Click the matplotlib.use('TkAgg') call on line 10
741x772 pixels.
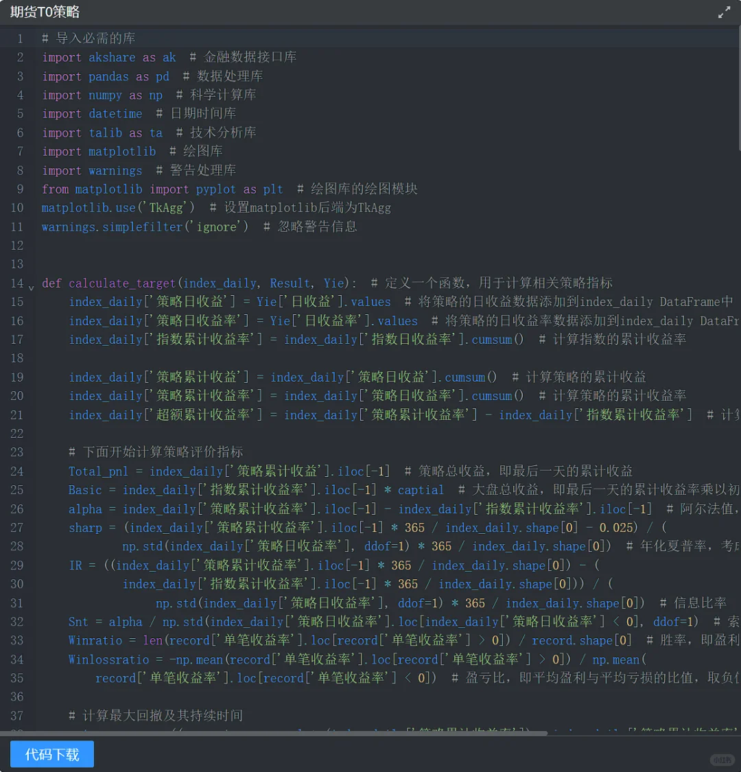tap(117, 207)
